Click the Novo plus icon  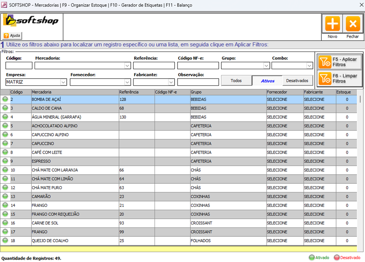pyautogui.click(x=332, y=24)
